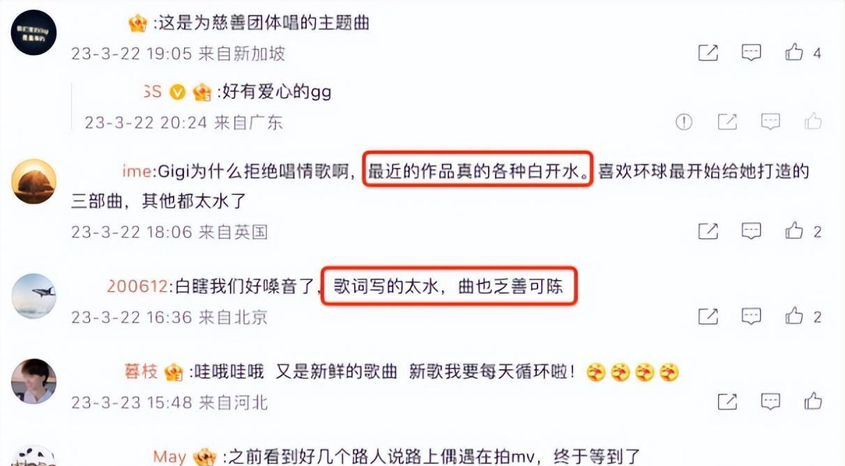The image size is (845, 466).
Task: Like the 暮枝 new song comment
Action: (813, 401)
